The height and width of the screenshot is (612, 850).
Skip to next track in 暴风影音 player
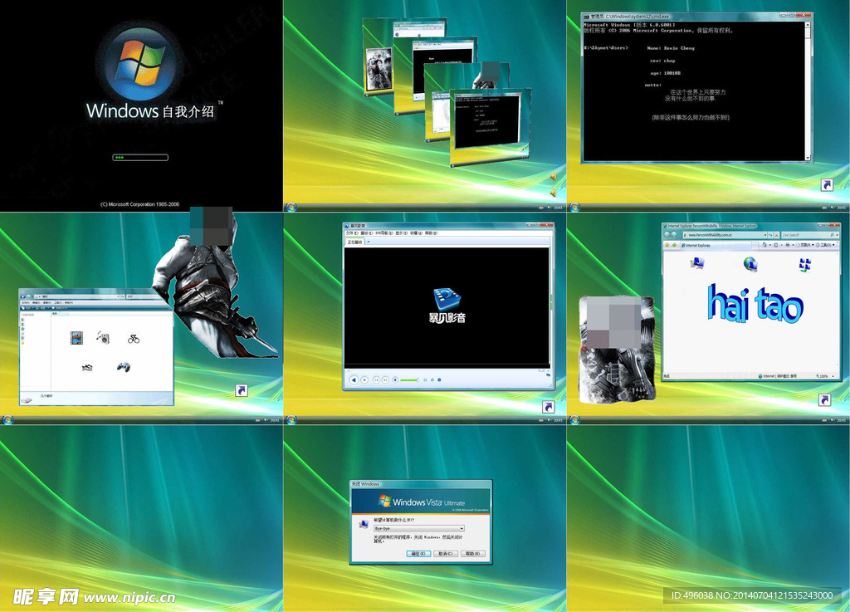[x=385, y=380]
